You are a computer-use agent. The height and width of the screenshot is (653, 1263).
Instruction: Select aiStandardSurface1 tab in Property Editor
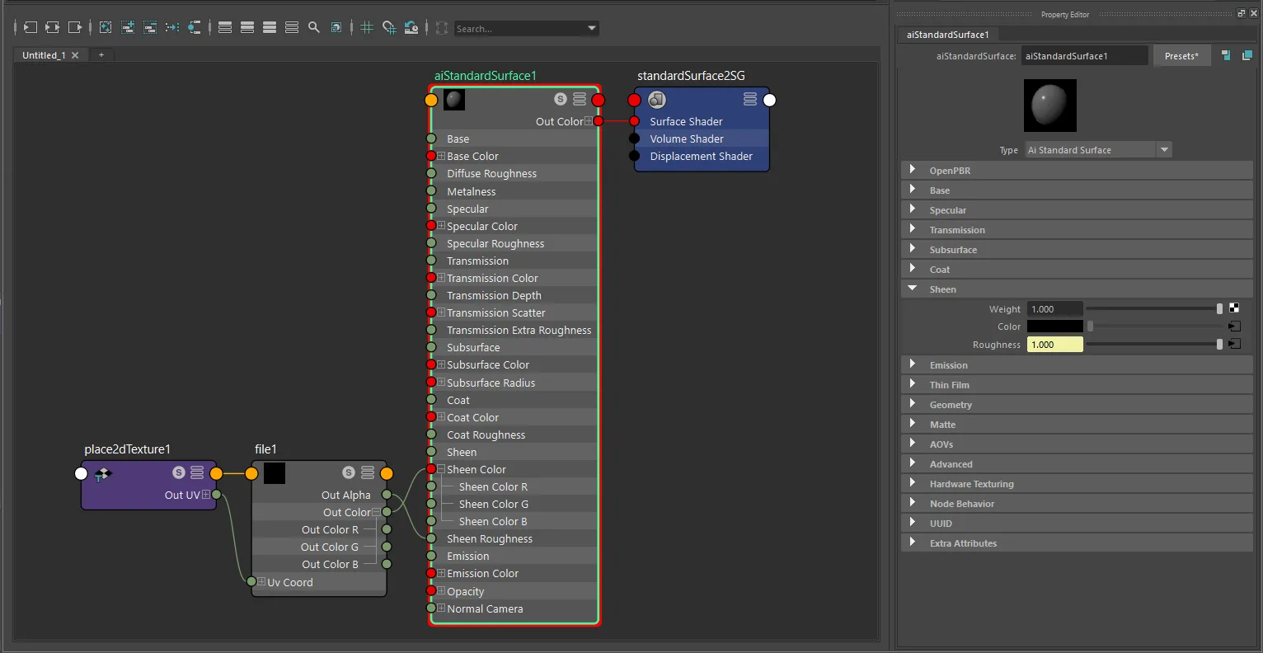(947, 35)
